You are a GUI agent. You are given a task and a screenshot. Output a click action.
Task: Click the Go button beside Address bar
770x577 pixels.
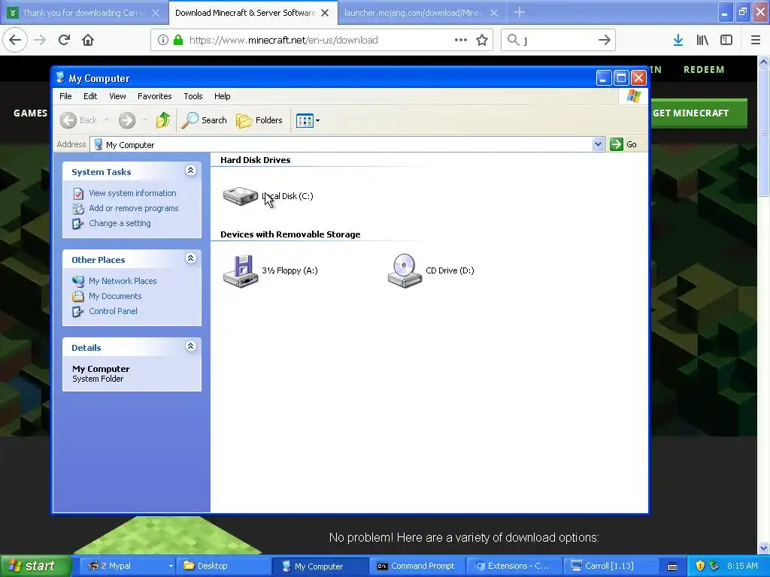[623, 144]
